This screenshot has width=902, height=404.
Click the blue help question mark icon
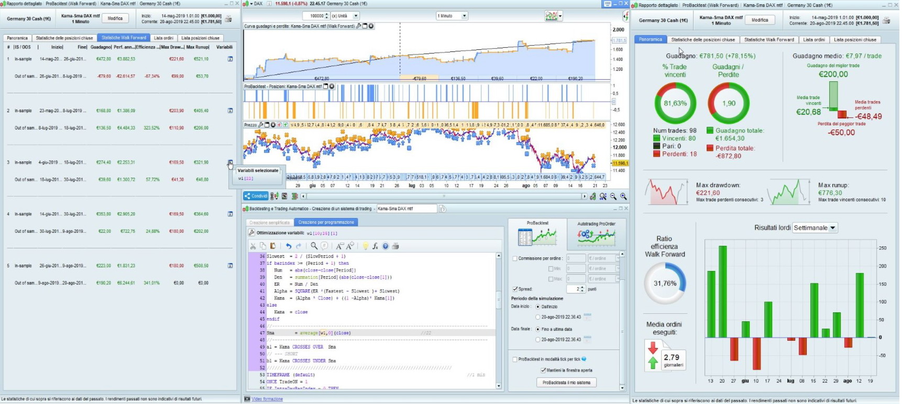point(386,246)
